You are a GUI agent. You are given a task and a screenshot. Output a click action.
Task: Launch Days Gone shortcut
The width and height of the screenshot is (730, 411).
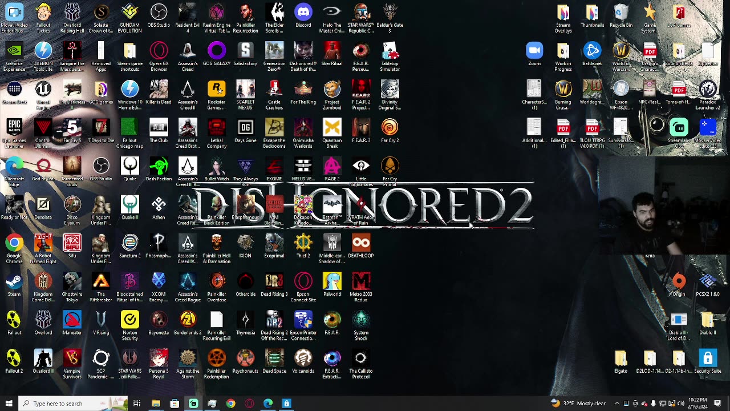[x=245, y=130]
